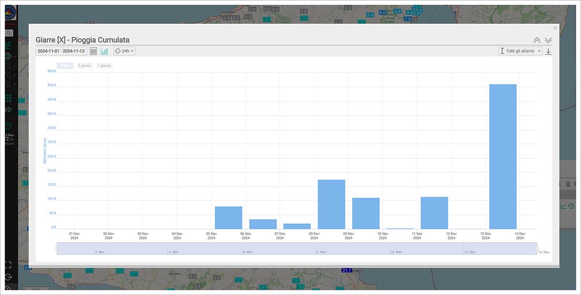Open the search tool in the sidebar
The height and width of the screenshot is (295, 581).
coord(9,33)
